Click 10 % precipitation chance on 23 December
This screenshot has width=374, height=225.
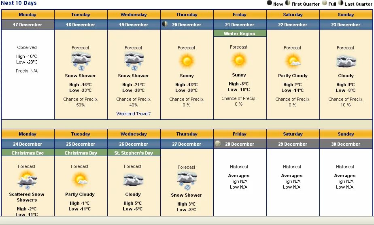click(346, 105)
